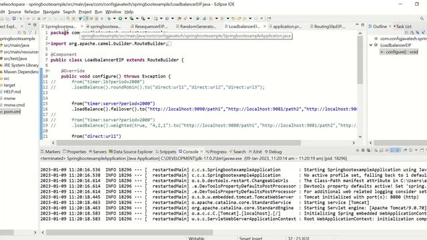Minimize the Project Explorer view

point(29,25)
